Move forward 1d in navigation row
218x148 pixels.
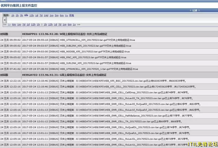(x=55, y=25)
